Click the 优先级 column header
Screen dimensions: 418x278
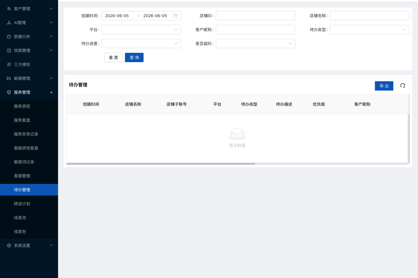point(319,104)
